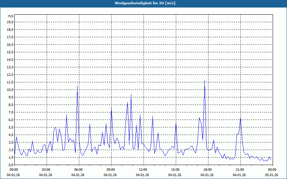287x179 pixels.
Task: Click the 15:00 time label on x-axis
Action: pos(175,169)
